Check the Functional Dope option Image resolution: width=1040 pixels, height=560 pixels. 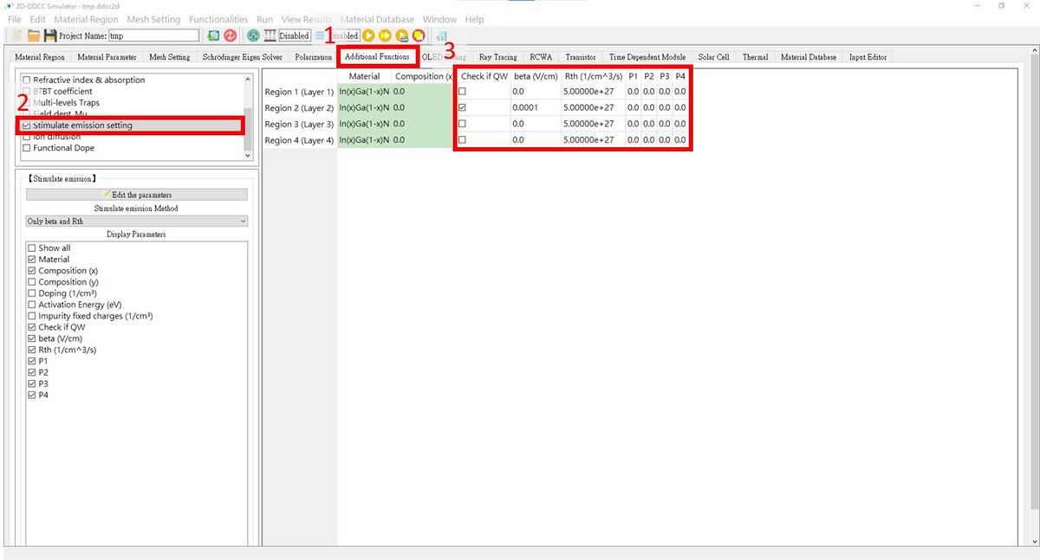[27, 148]
